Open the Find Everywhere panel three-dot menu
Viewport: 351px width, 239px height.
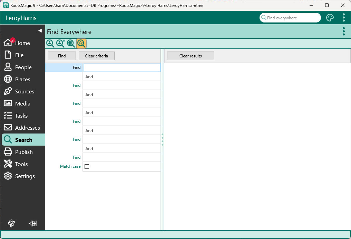pyautogui.click(x=343, y=31)
